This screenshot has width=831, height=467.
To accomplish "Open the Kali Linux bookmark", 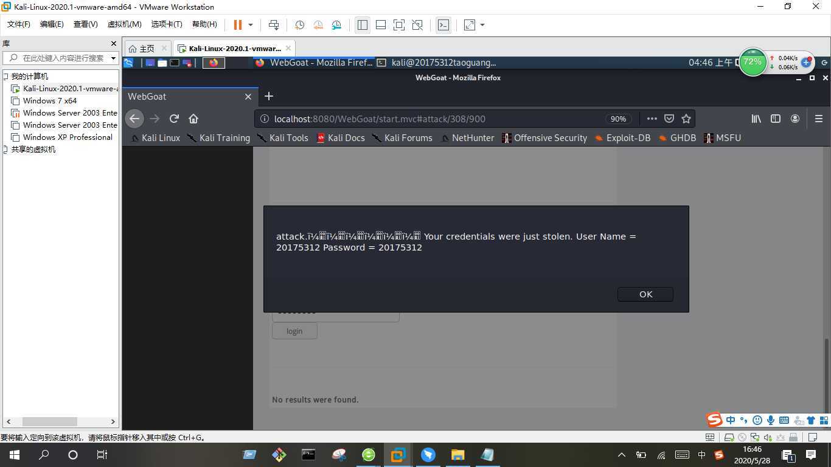I will pyautogui.click(x=156, y=138).
